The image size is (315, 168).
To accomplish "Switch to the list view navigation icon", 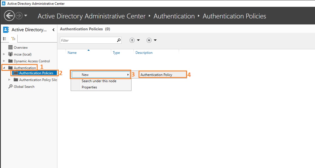I will pos(5,39).
